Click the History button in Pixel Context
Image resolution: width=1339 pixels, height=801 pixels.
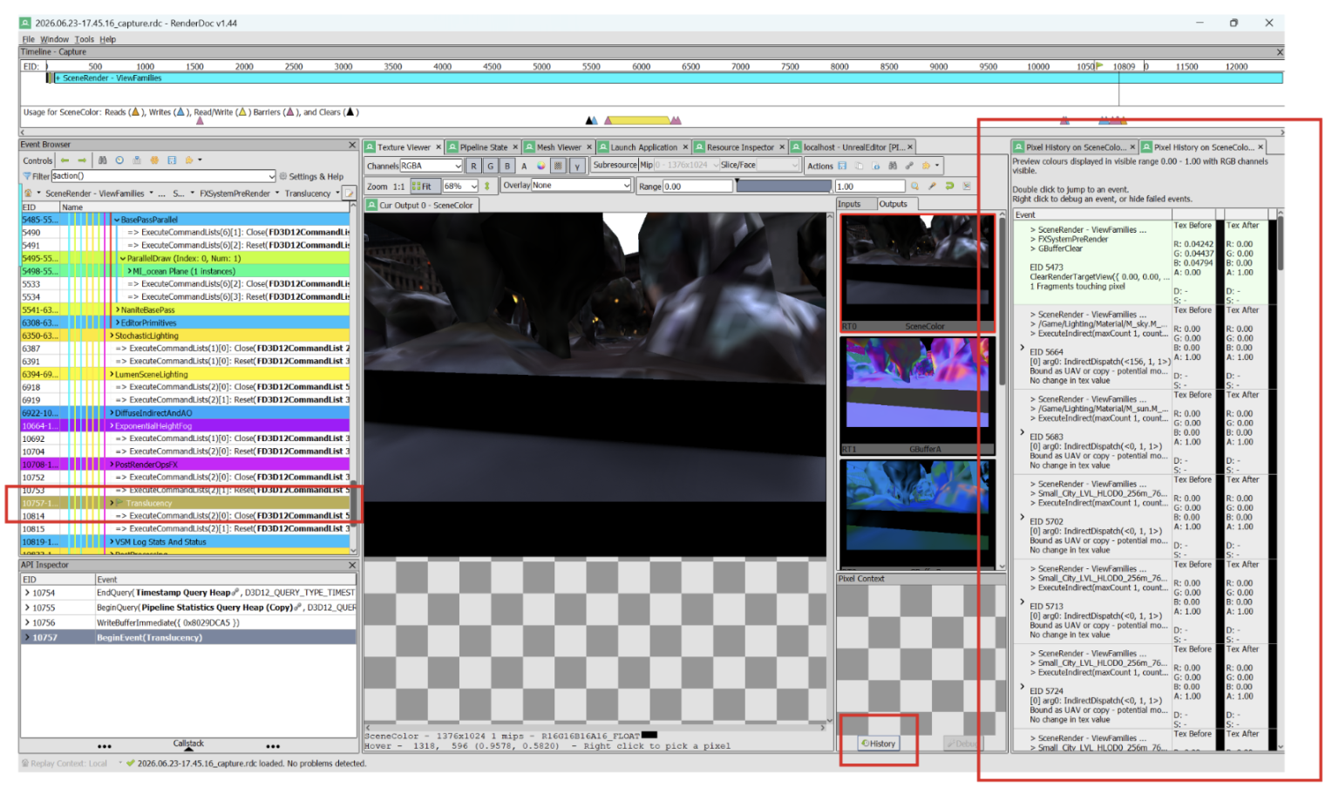[x=879, y=743]
